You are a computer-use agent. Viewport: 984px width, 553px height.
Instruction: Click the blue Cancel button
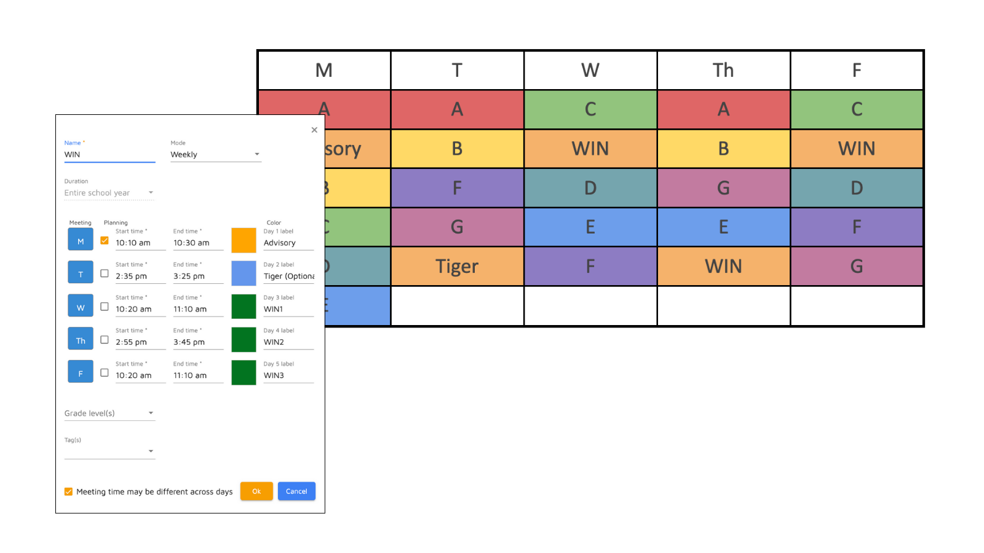(x=296, y=492)
